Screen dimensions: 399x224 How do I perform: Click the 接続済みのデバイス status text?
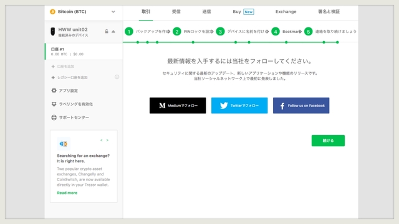click(x=74, y=35)
